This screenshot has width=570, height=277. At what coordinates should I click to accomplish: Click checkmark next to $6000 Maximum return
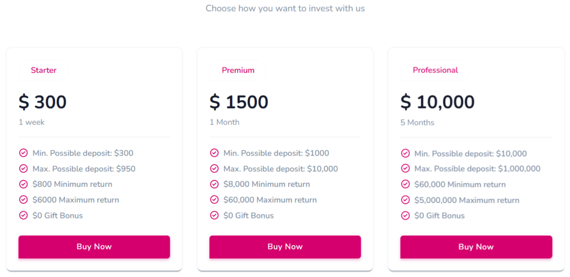[x=23, y=200]
